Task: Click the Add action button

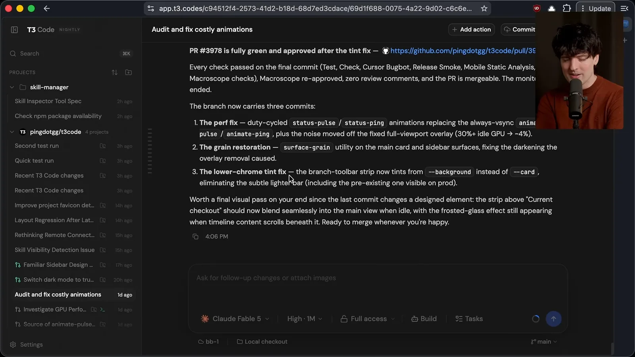Action: coord(471,30)
